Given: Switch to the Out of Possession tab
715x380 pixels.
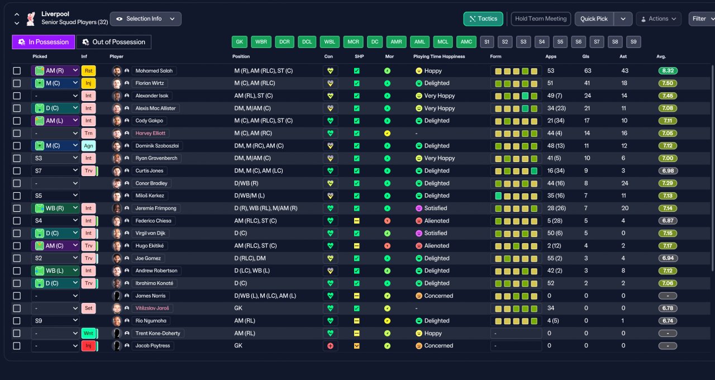Looking at the screenshot, I should (113, 42).
